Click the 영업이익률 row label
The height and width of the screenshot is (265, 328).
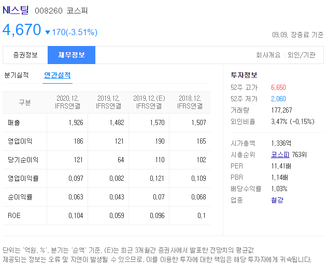(x=23, y=178)
